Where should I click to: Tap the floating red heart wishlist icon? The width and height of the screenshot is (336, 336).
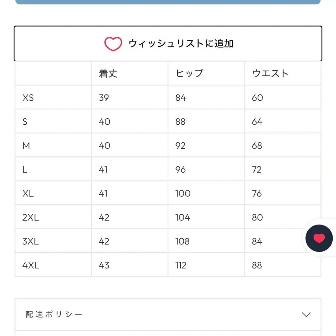tap(318, 238)
